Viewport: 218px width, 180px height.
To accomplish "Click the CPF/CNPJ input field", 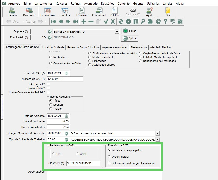I will [x=83, y=163].
